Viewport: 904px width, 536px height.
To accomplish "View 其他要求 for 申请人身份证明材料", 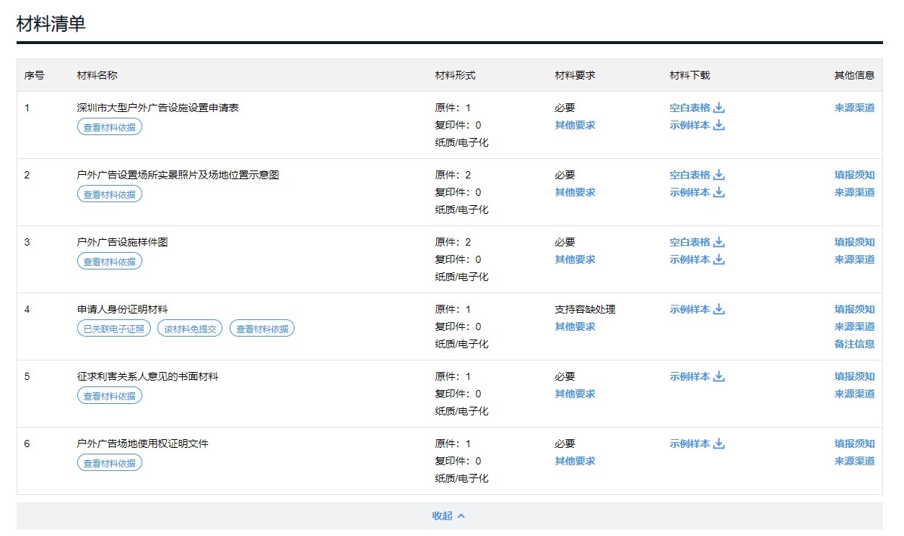I will (575, 326).
